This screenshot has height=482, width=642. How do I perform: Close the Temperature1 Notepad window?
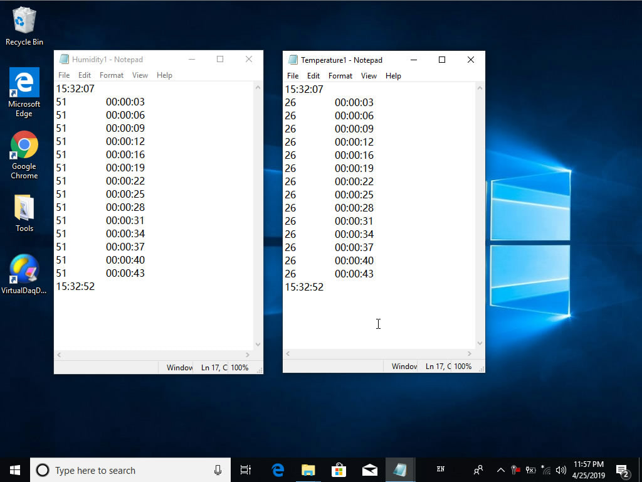point(471,60)
